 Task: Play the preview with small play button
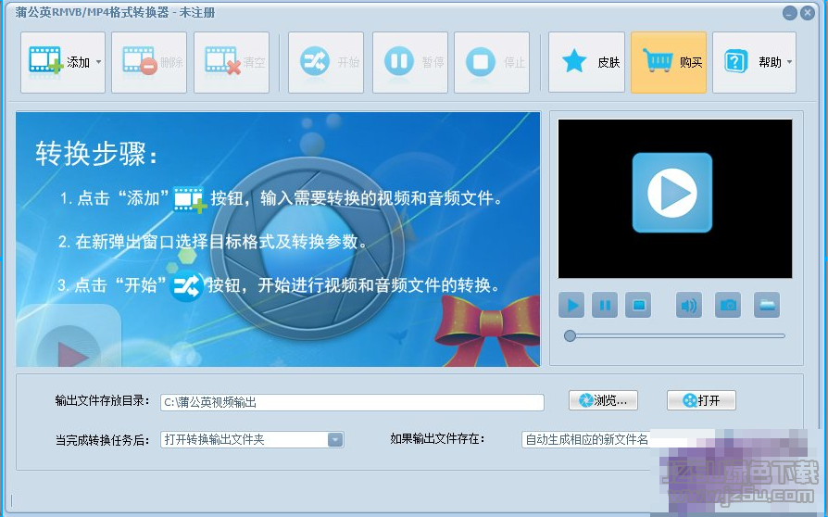pyautogui.click(x=571, y=305)
